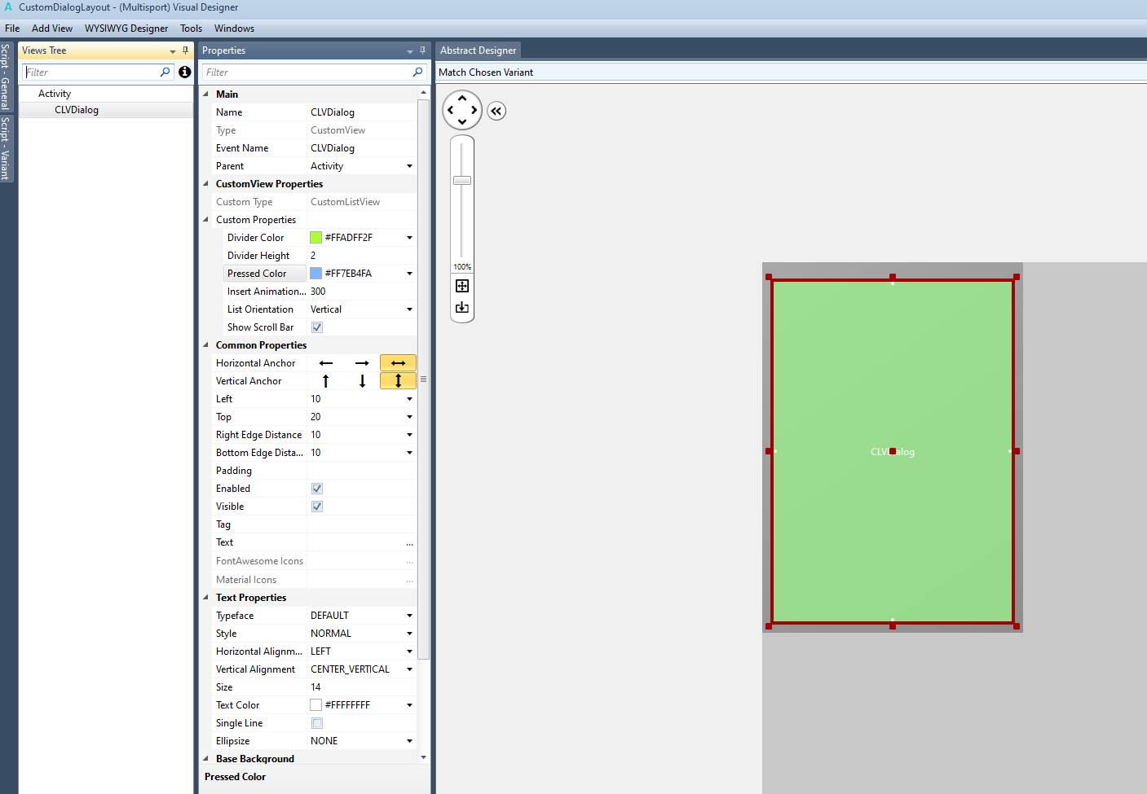The width and height of the screenshot is (1147, 794).
Task: Click the Views Tree info icon
Action: [x=185, y=72]
